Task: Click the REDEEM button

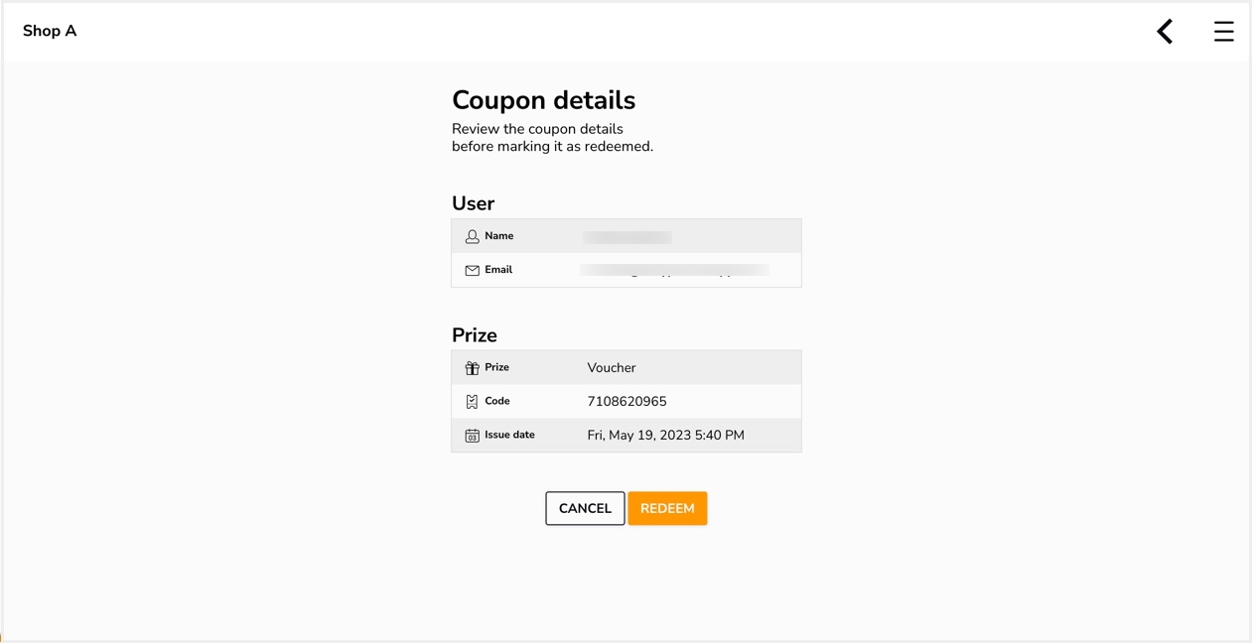Action: point(667,508)
